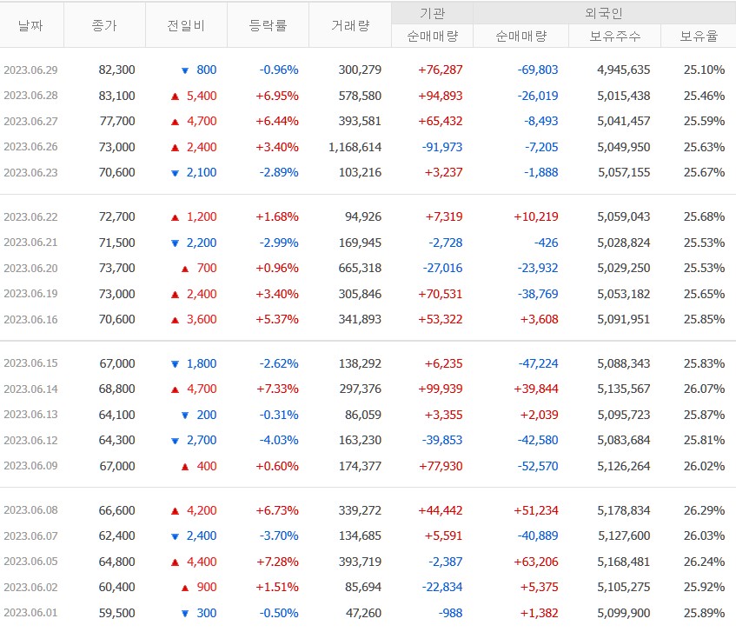Click change rate +6.95%
This screenshot has width=736, height=632.
coord(277,96)
